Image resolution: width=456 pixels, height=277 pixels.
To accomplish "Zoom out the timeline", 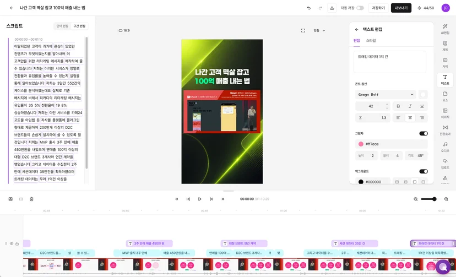I will (416, 199).
